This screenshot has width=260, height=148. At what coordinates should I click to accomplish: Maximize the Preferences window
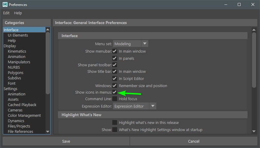pos(239,4)
